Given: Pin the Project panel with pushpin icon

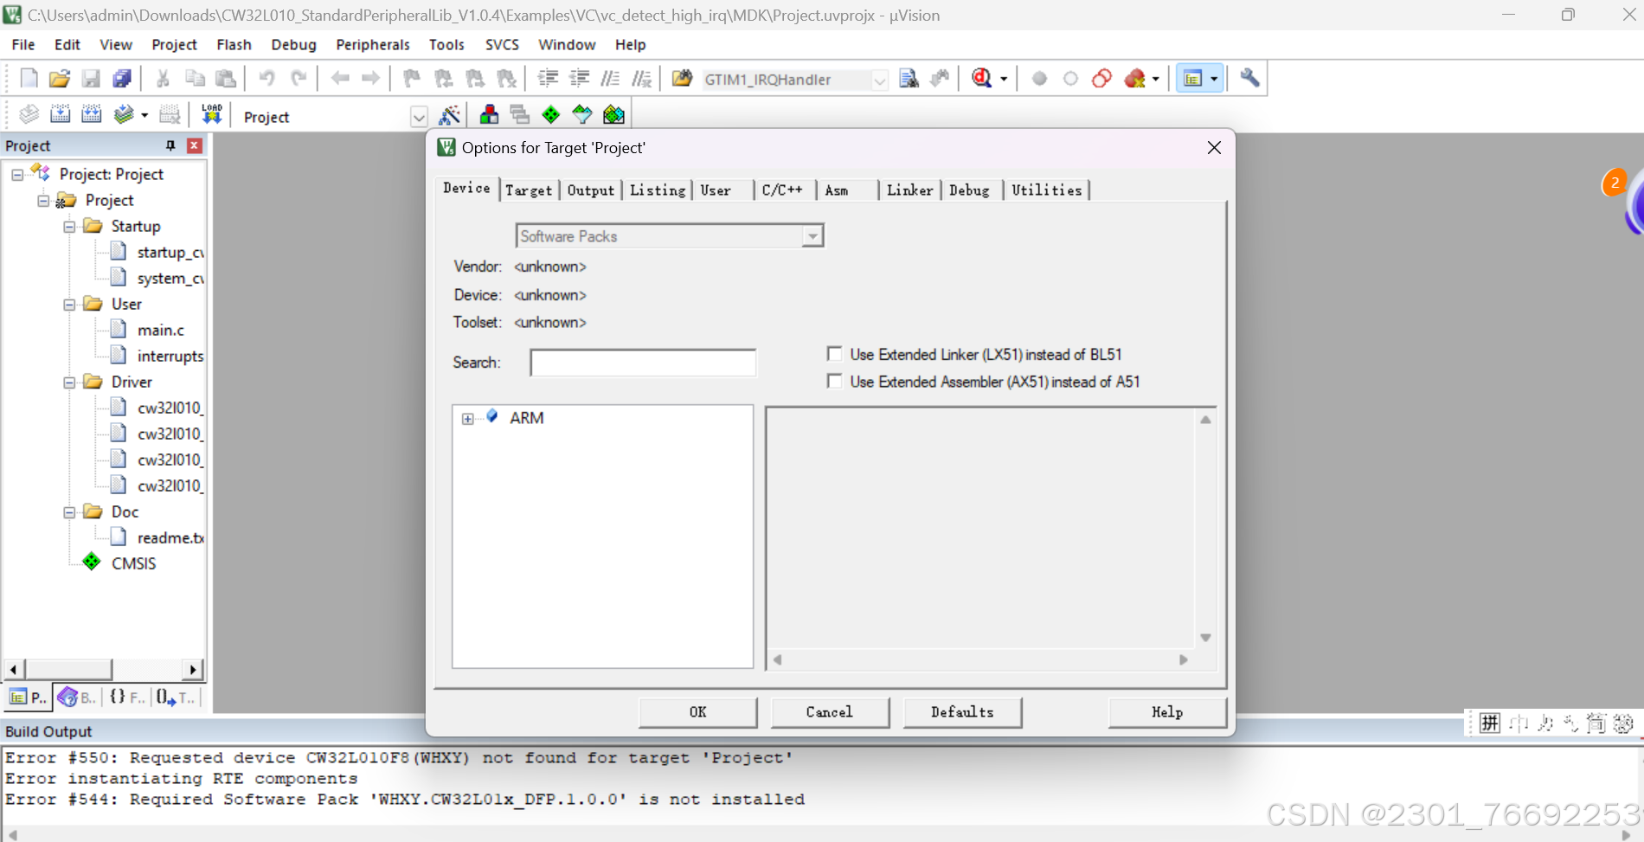Looking at the screenshot, I should [x=170, y=145].
